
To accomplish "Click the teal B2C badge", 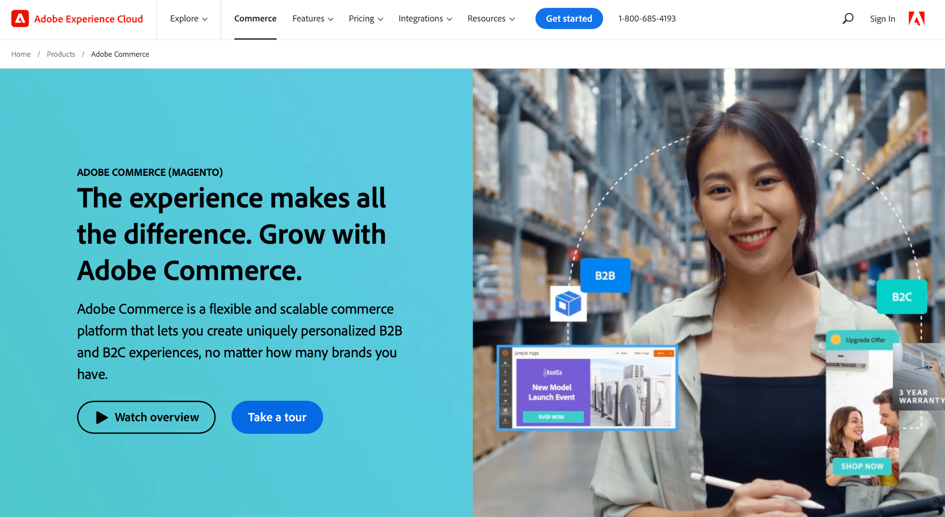I will (902, 297).
